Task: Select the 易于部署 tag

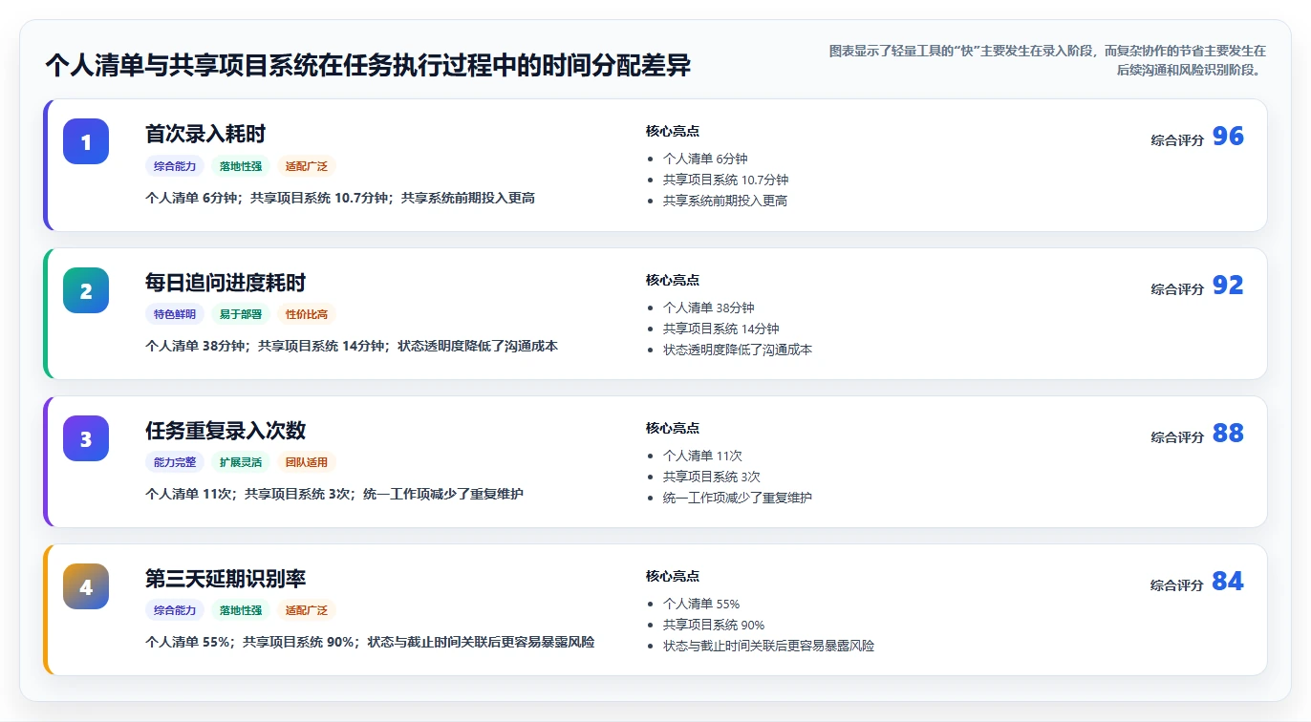Action: tap(241, 314)
